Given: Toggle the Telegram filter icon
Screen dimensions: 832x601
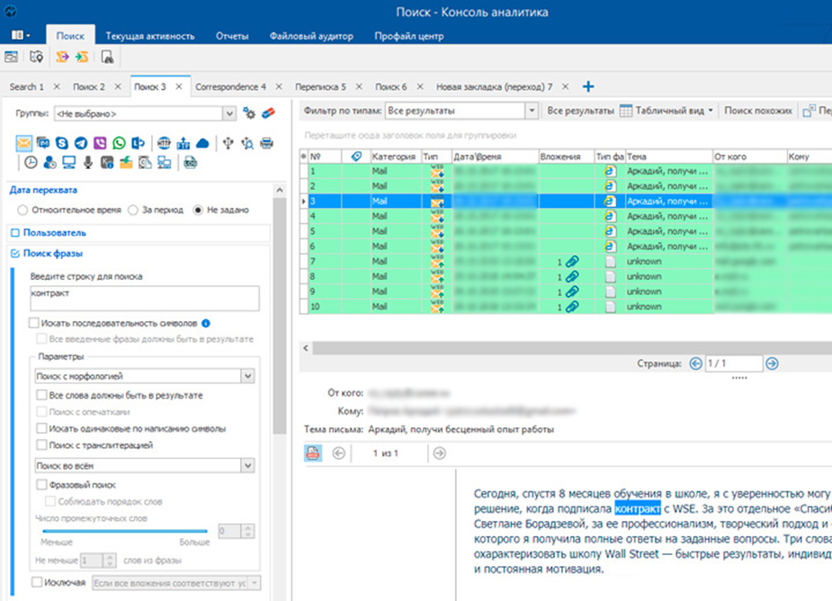Looking at the screenshot, I should tap(81, 143).
